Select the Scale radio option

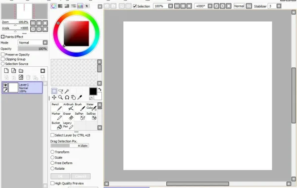click(x=52, y=157)
